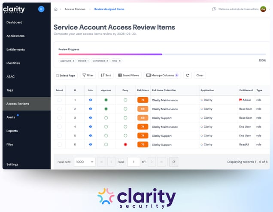Click the refresh icon next to Manage Columns
The width and height of the screenshot is (273, 212).
(x=187, y=75)
